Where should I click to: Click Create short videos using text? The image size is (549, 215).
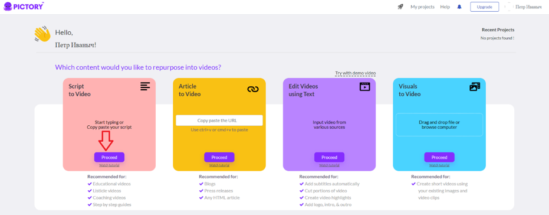click(442, 191)
